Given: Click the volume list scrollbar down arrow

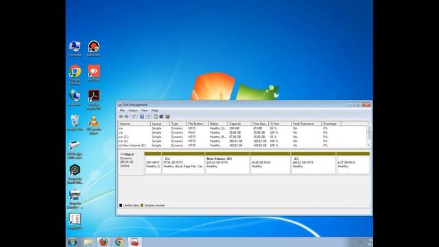Looking at the screenshot, I should (x=368, y=145).
